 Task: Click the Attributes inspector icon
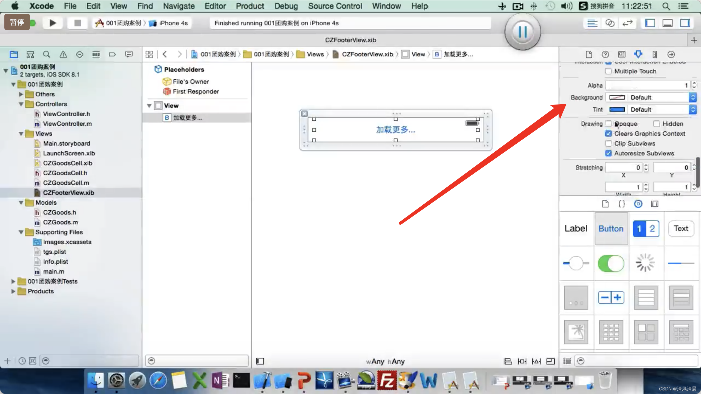point(638,54)
